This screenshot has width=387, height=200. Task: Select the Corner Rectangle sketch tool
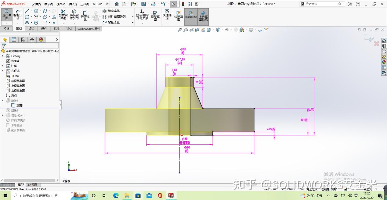pyautogui.click(x=27, y=17)
